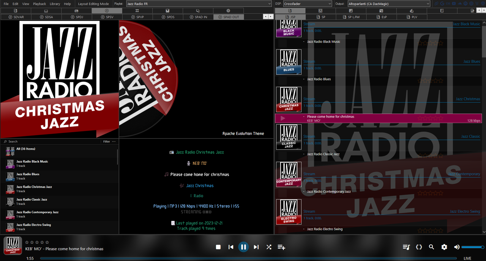
Task: Switch to the SP tab in right panel
Action: click(321, 17)
